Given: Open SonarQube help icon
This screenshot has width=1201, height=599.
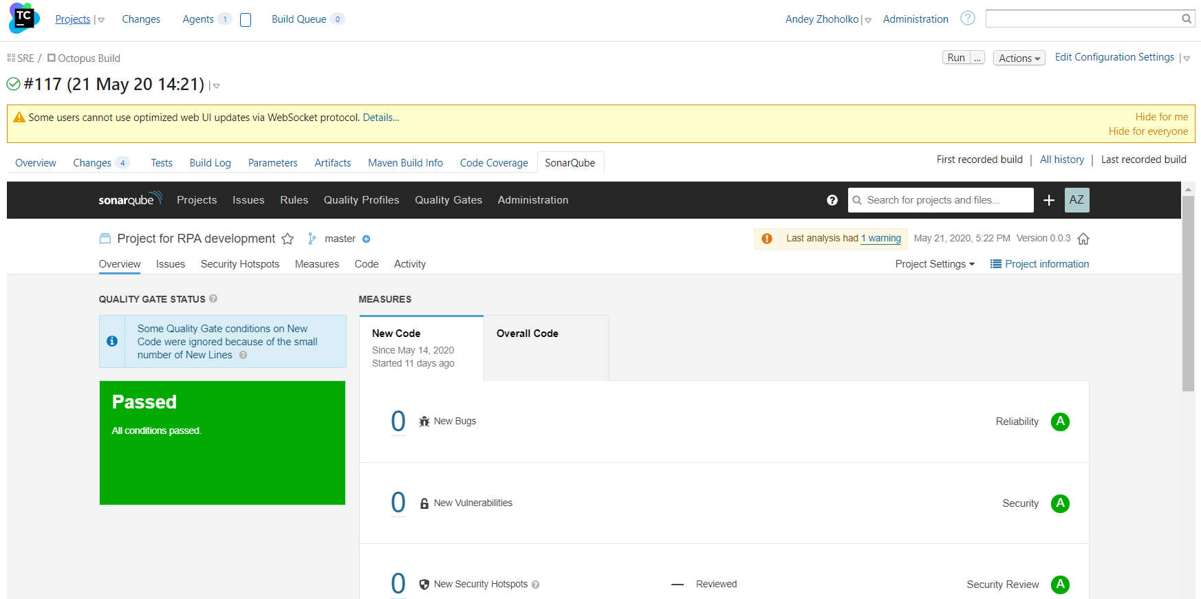Looking at the screenshot, I should tap(832, 200).
